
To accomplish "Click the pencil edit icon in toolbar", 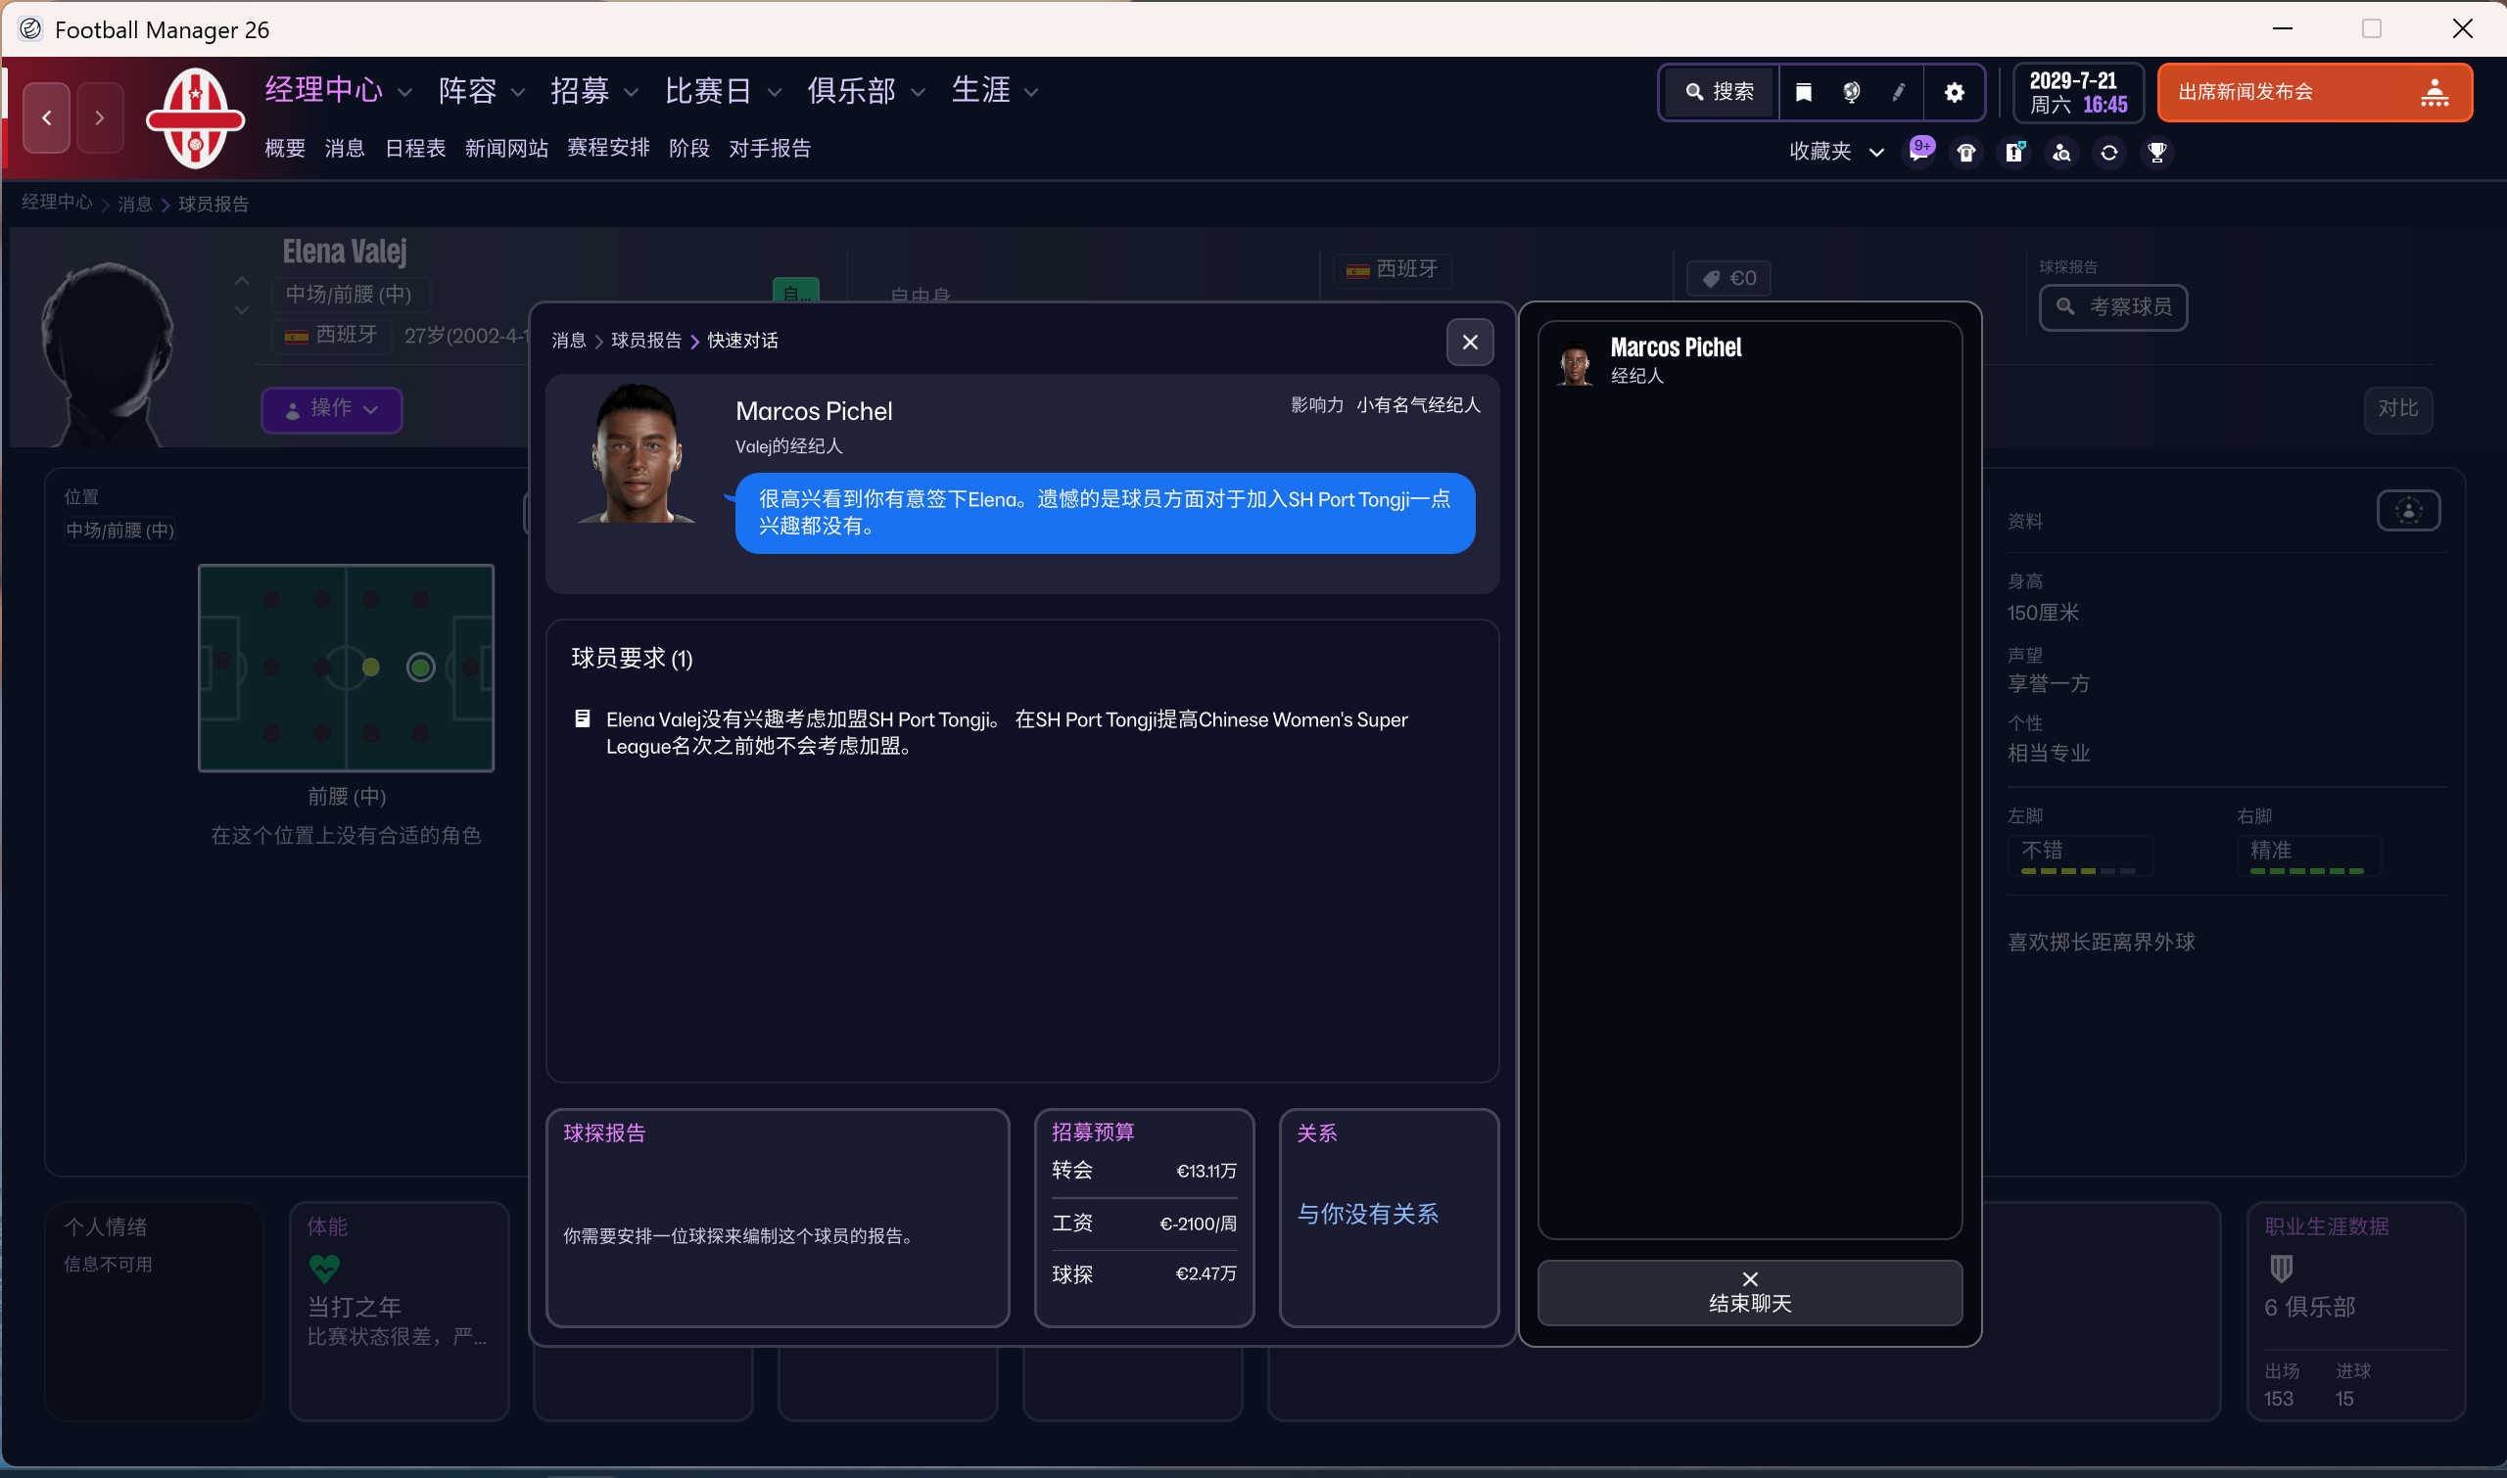I will pyautogui.click(x=1899, y=93).
